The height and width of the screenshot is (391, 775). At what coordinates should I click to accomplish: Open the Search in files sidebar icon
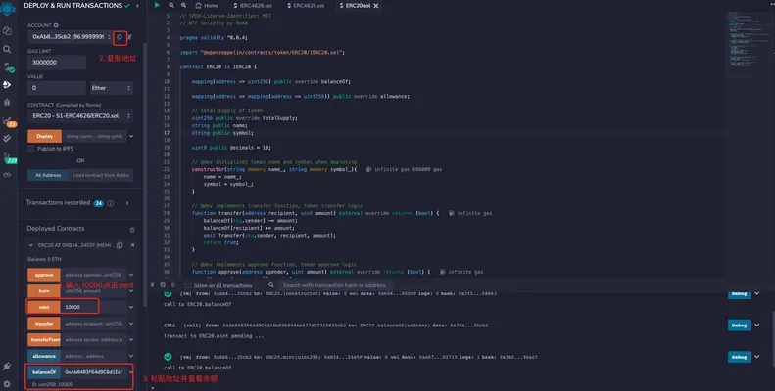click(7, 49)
